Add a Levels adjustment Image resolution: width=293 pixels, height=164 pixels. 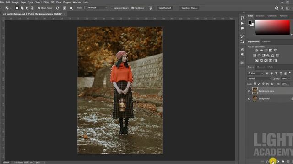coord(261,51)
